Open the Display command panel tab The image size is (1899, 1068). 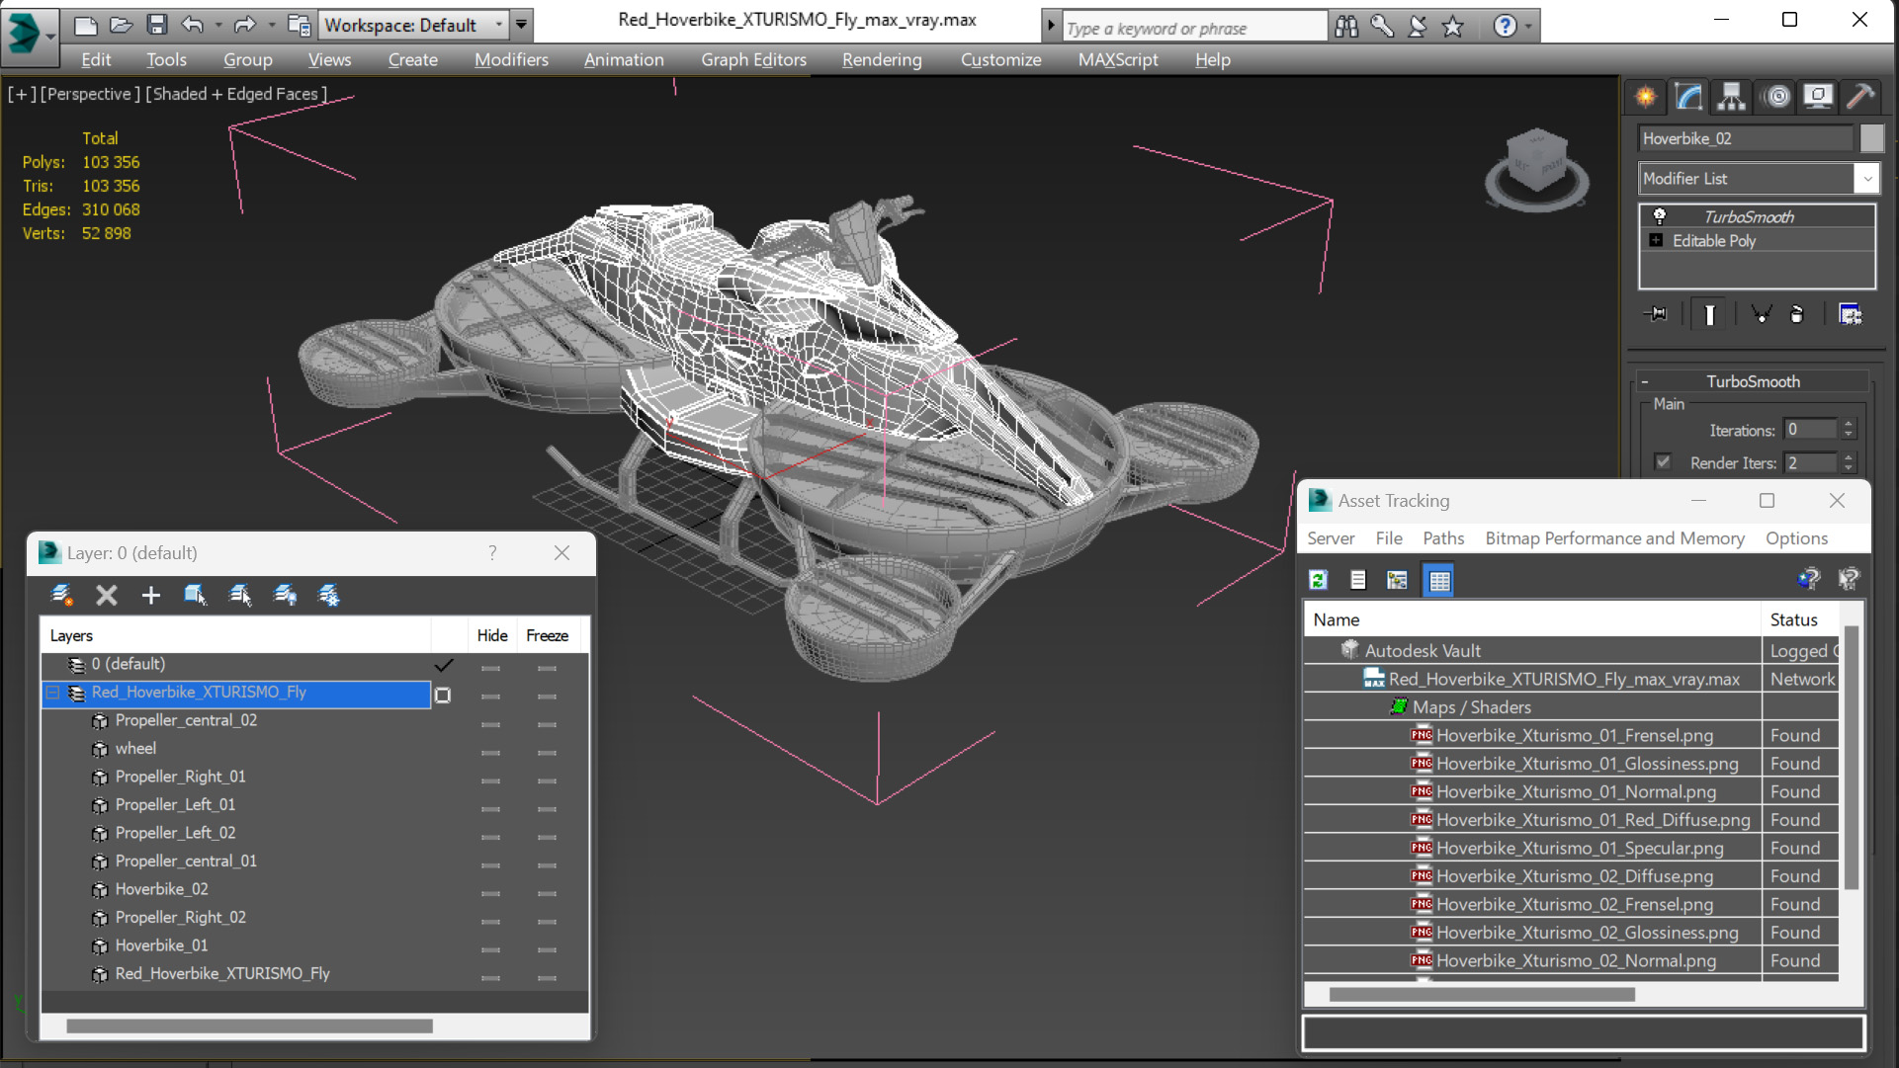[x=1818, y=97]
